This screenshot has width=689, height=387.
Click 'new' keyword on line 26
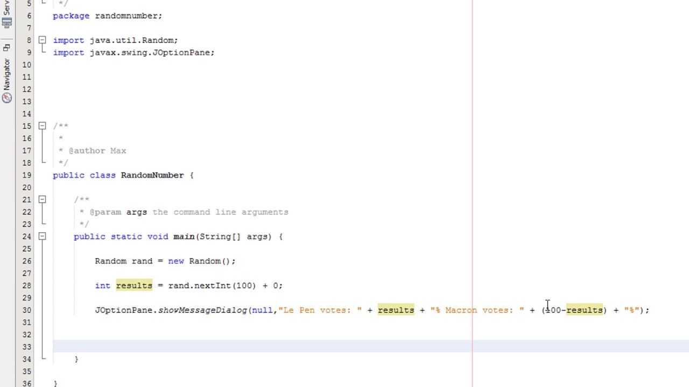(x=176, y=261)
